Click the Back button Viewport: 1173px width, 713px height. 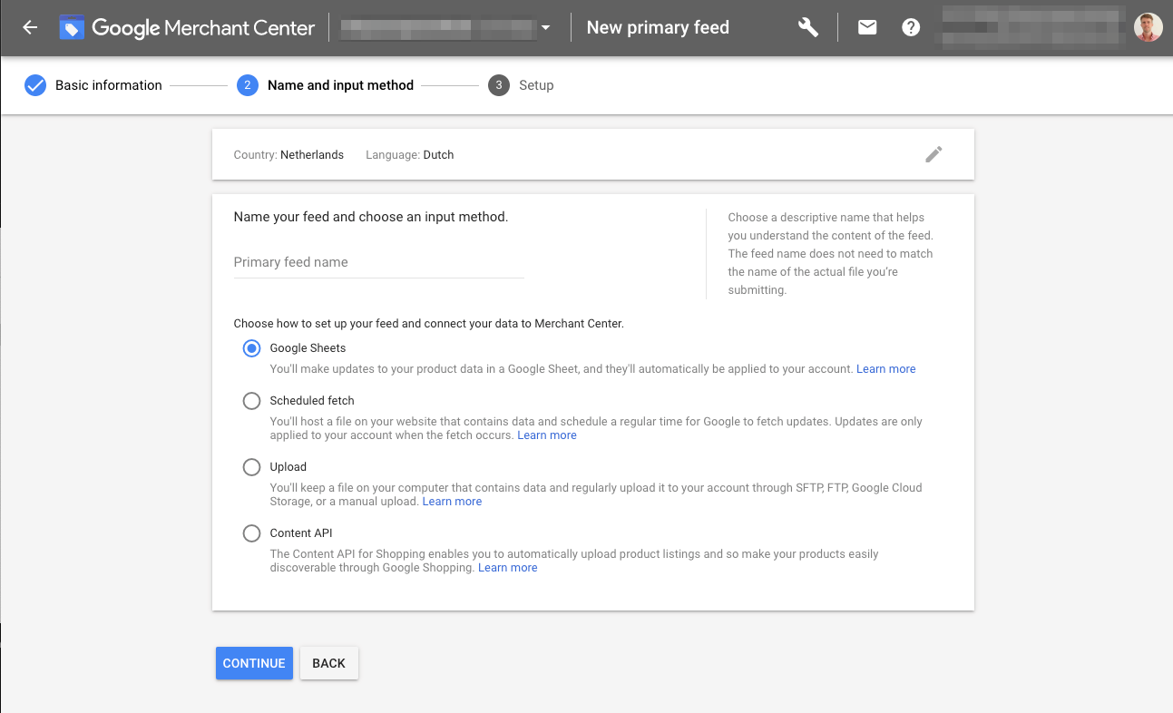coord(328,663)
